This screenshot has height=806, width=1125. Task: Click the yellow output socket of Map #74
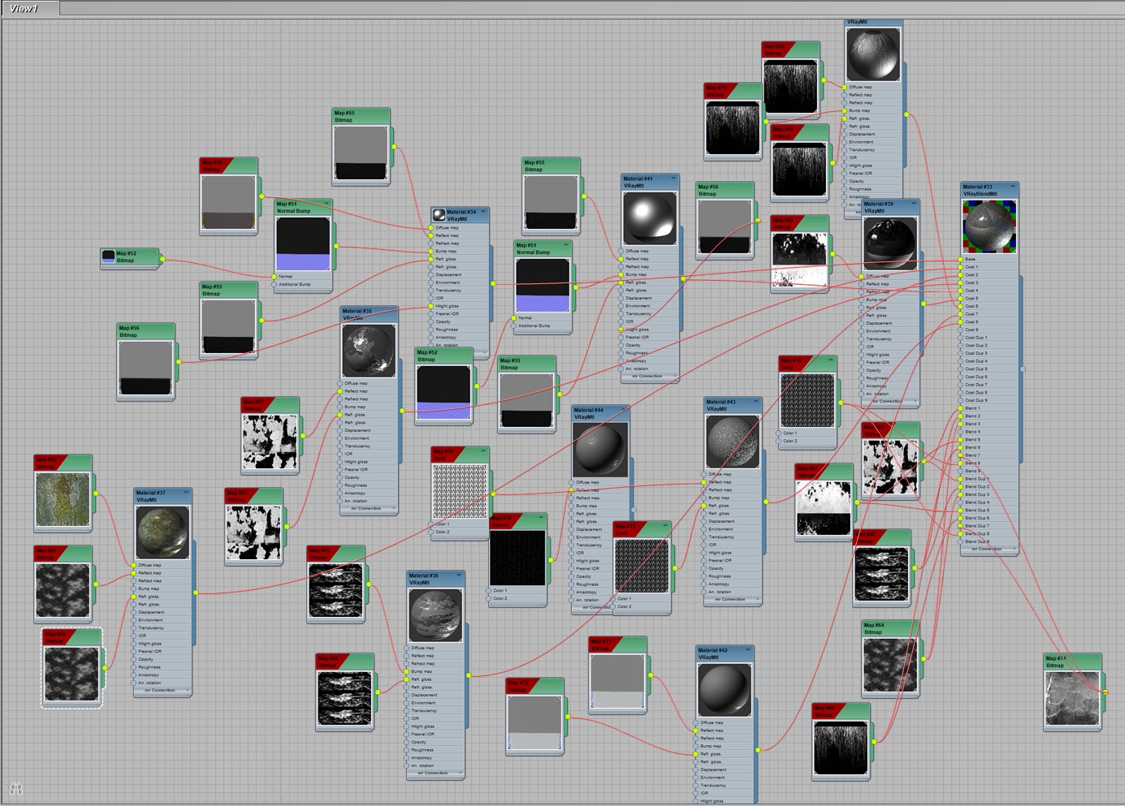click(x=1105, y=692)
